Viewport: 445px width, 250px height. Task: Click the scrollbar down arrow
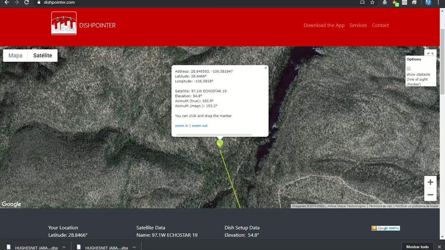442,237
